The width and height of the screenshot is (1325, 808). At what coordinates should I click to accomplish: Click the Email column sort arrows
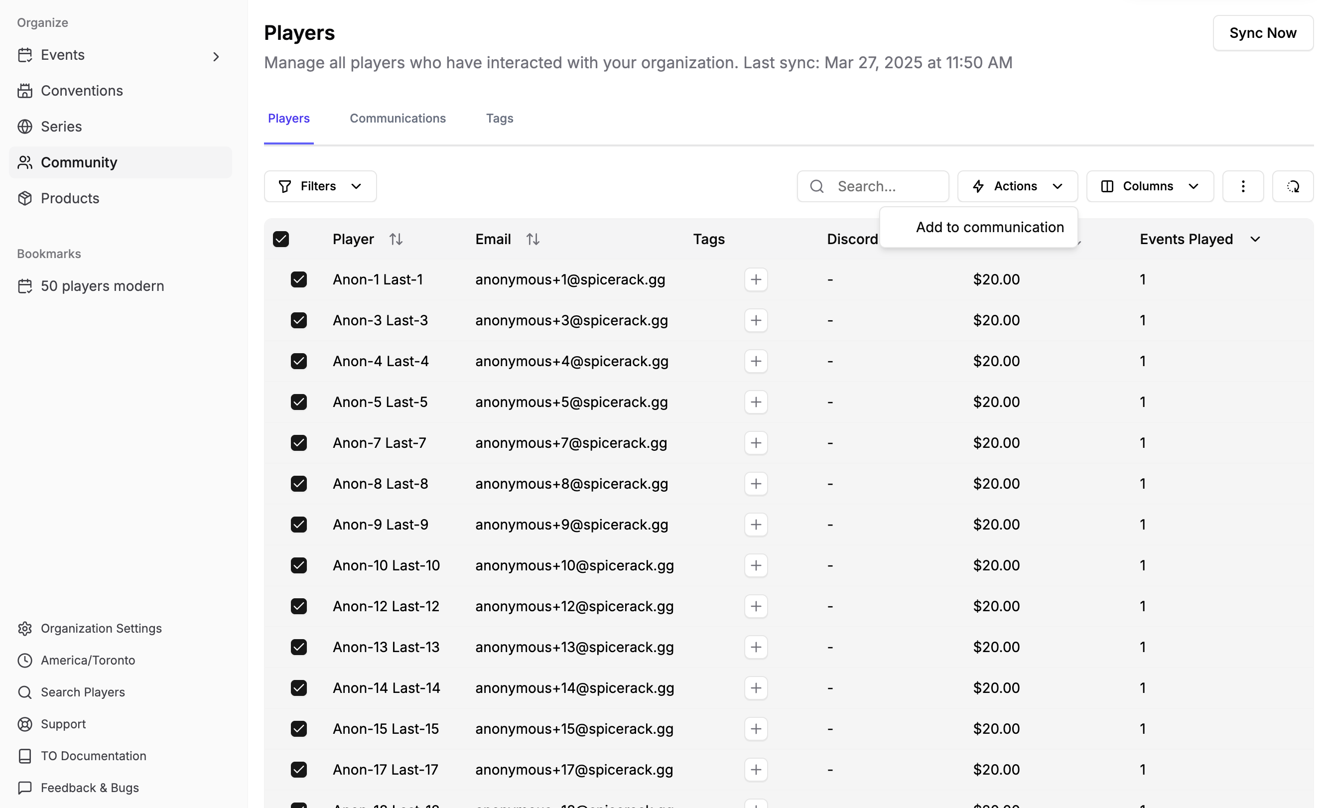[x=532, y=239]
